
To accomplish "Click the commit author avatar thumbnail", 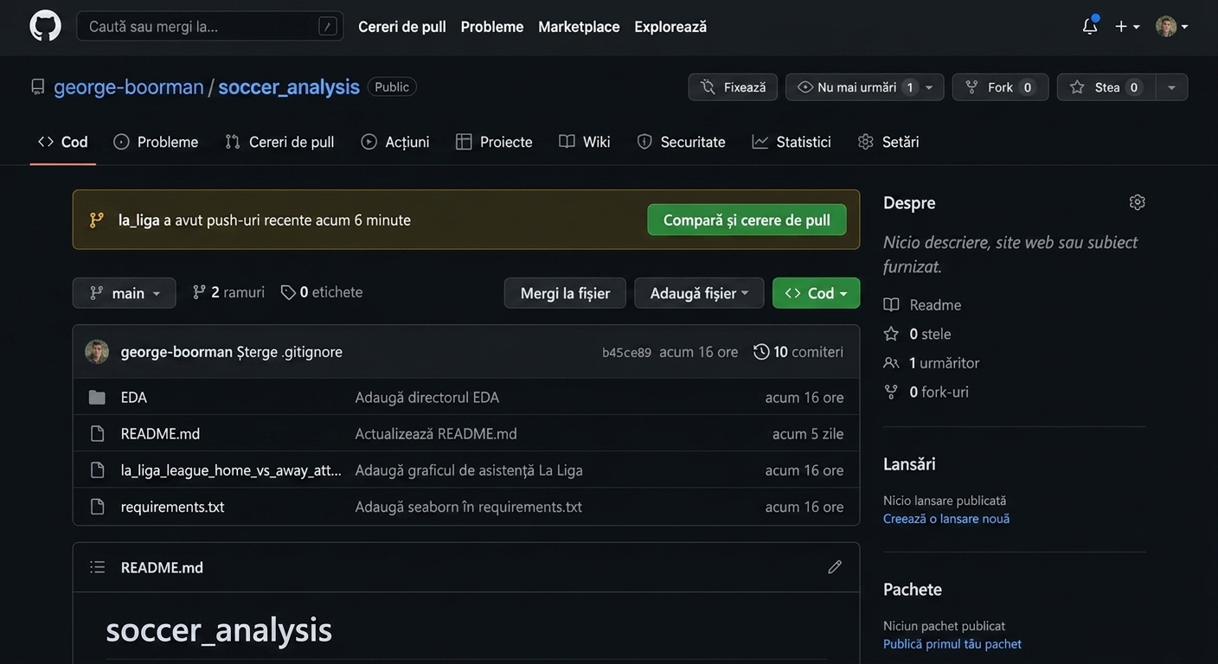I will [x=97, y=352].
